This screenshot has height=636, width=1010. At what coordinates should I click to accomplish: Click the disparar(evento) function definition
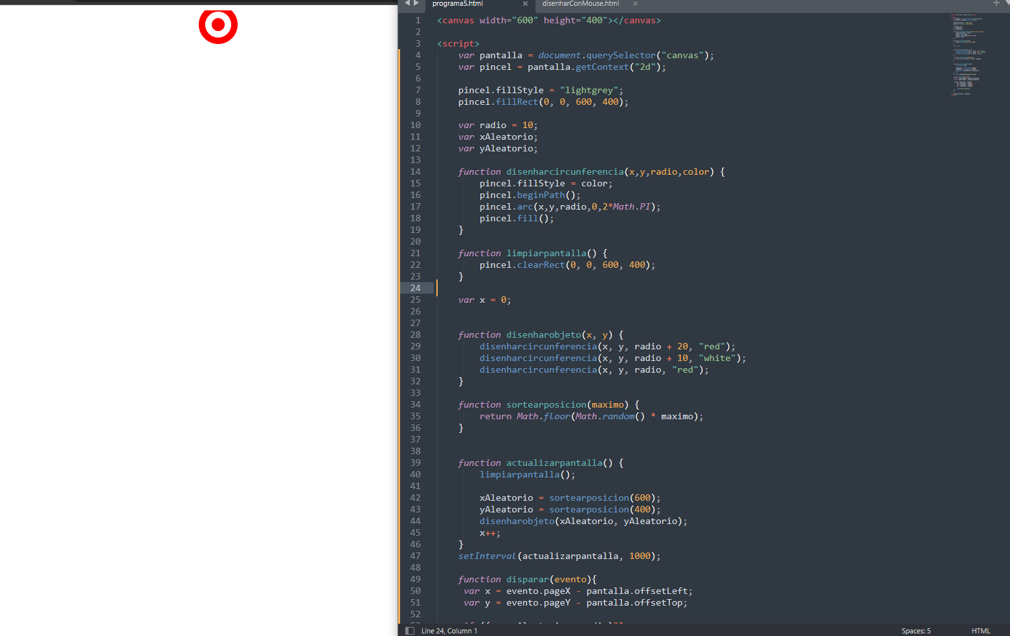[x=527, y=579]
